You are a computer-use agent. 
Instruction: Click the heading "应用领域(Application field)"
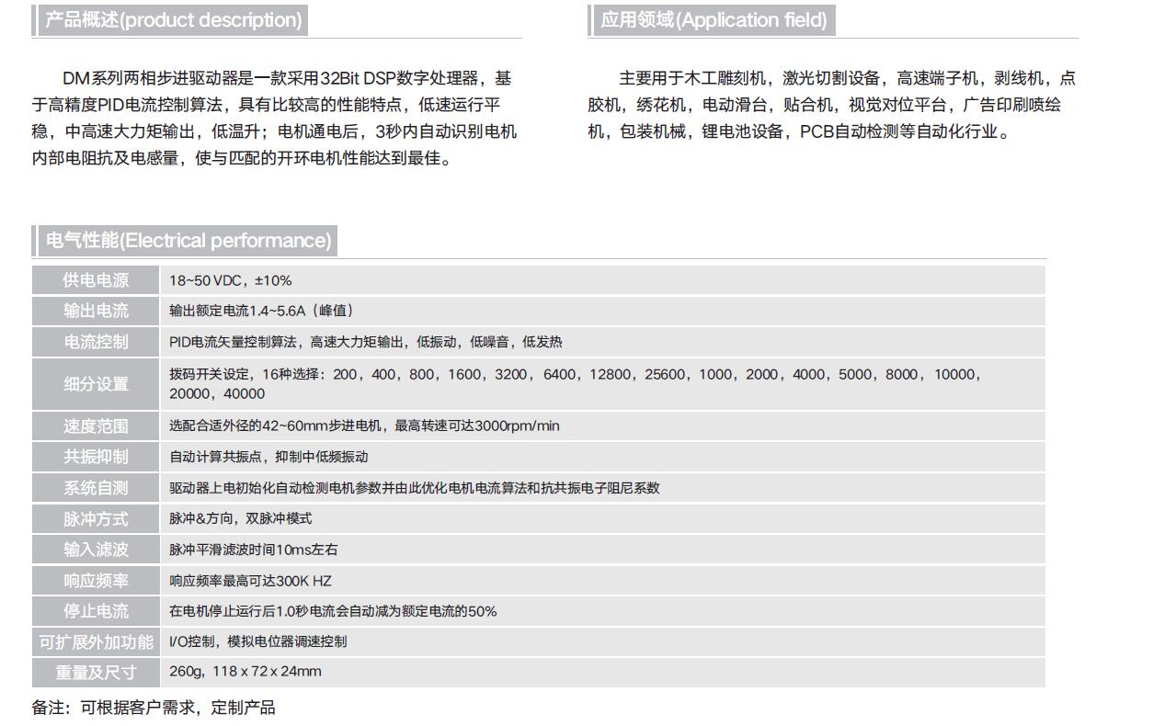point(714,20)
